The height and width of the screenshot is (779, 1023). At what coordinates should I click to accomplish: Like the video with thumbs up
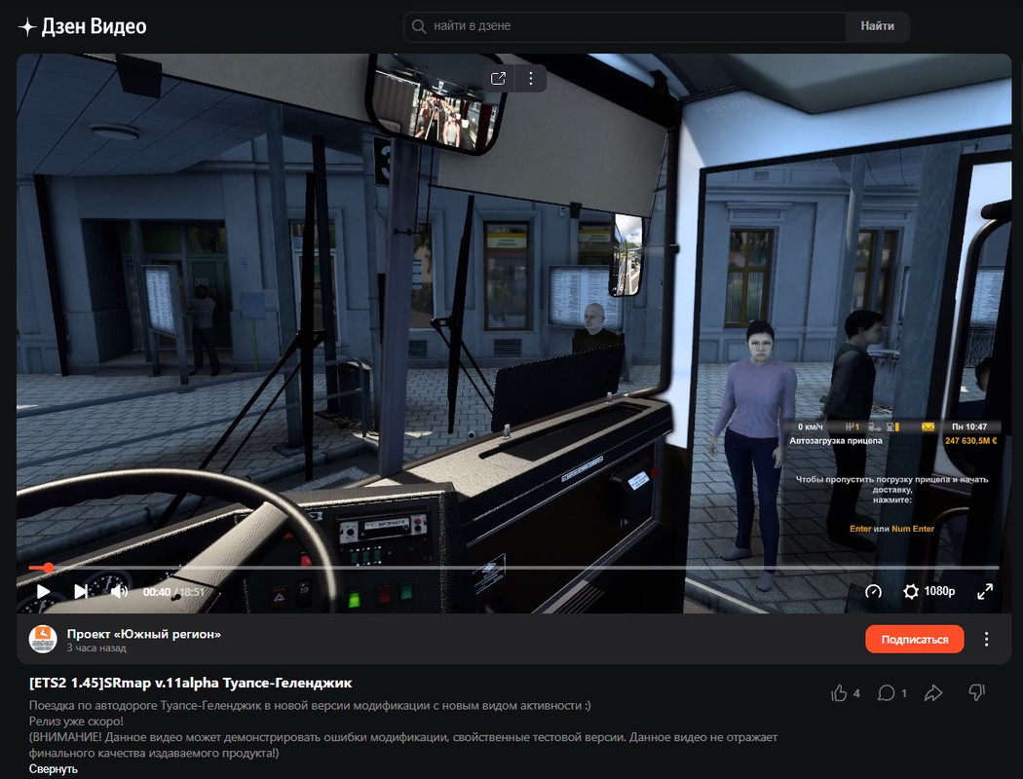tap(839, 693)
